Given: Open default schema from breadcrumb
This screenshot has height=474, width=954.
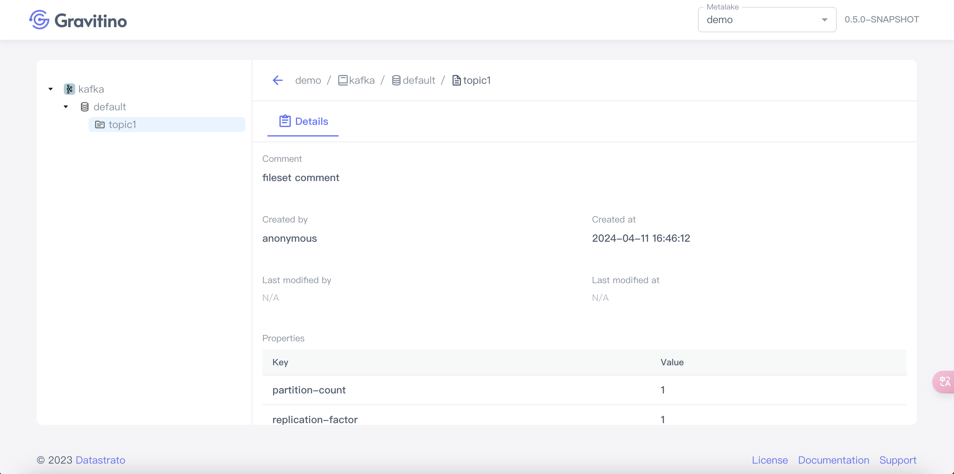Looking at the screenshot, I should click(419, 80).
